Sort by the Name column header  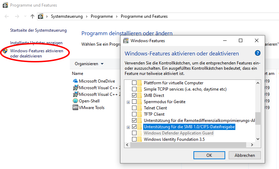point(78,74)
